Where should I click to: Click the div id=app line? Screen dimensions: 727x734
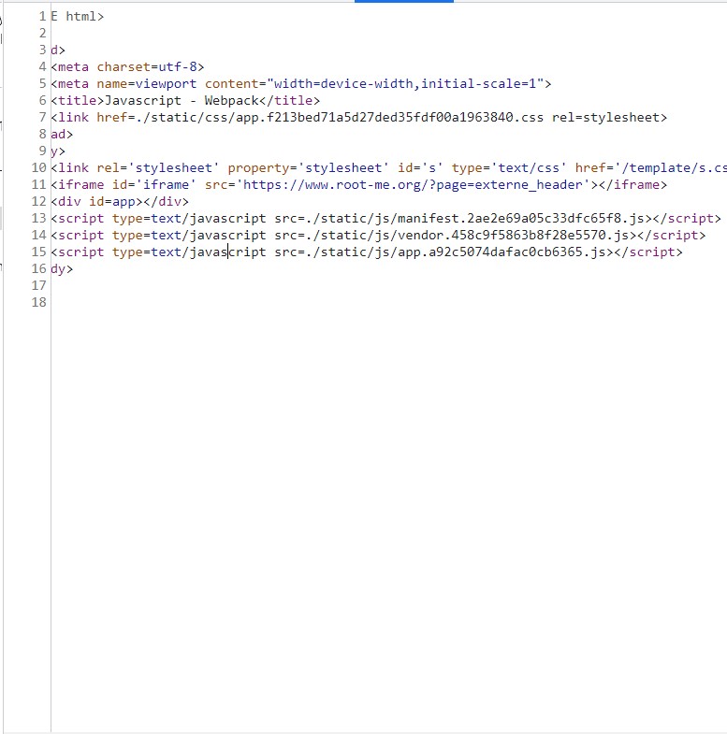pos(120,202)
